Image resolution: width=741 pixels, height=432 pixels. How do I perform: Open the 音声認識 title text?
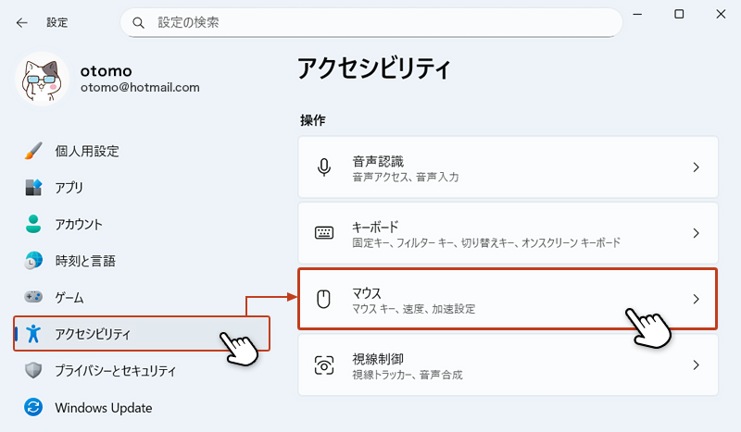[x=378, y=162]
